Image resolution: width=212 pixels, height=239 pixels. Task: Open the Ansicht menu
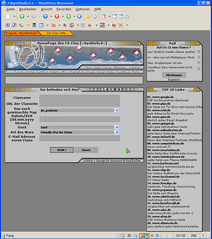pos(47,9)
